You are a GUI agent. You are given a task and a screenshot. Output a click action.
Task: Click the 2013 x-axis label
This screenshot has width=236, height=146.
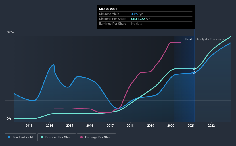click(x=29, y=126)
